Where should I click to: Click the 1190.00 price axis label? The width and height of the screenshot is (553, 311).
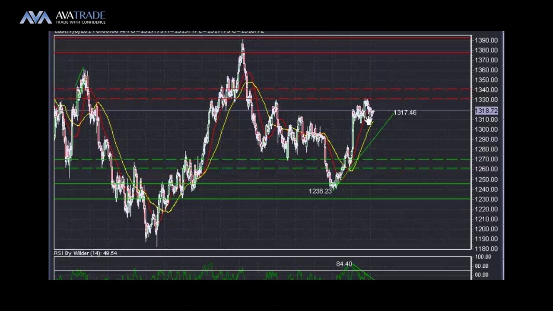click(x=486, y=239)
